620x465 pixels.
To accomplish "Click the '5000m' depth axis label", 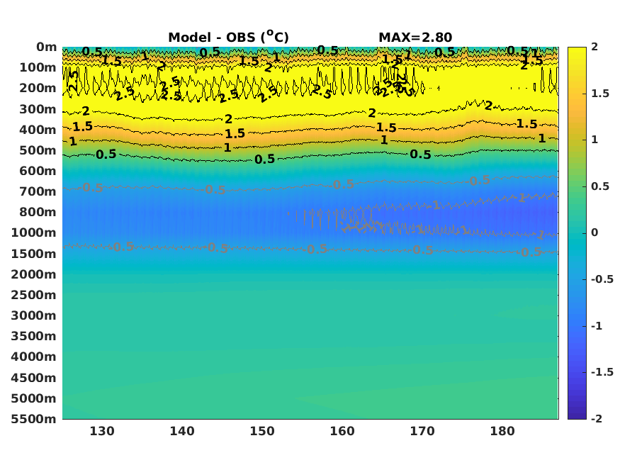I will pyautogui.click(x=34, y=398).
